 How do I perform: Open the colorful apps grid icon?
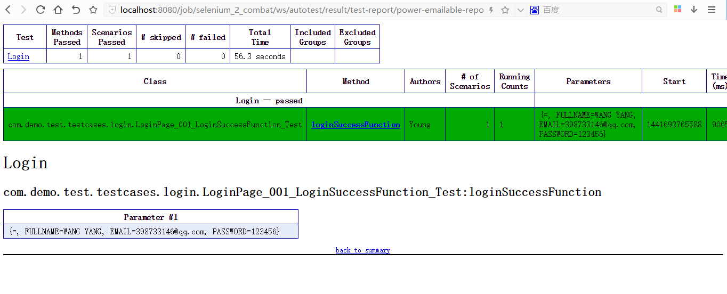[x=678, y=9]
